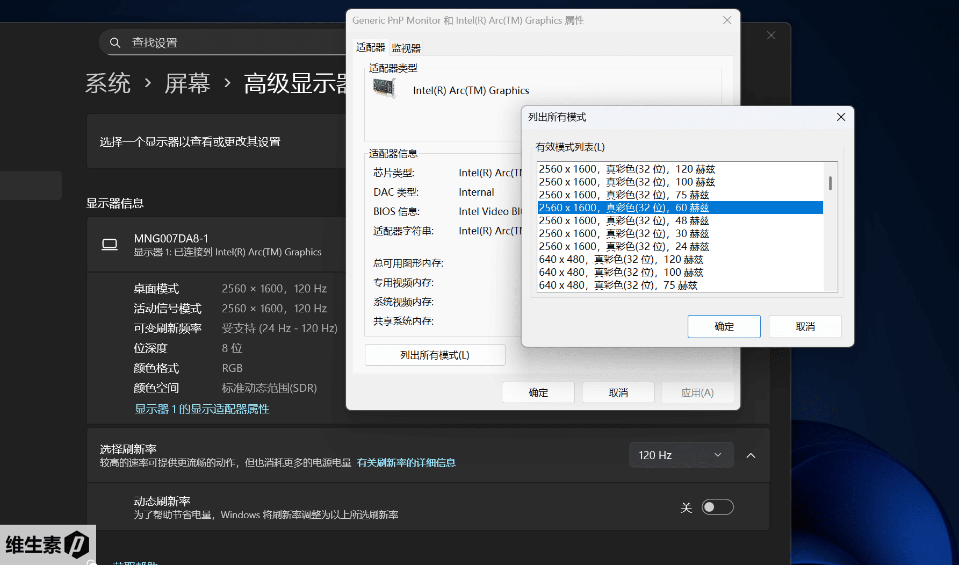Switch to the 监视器 tab
Image resolution: width=959 pixels, height=565 pixels.
pos(405,47)
